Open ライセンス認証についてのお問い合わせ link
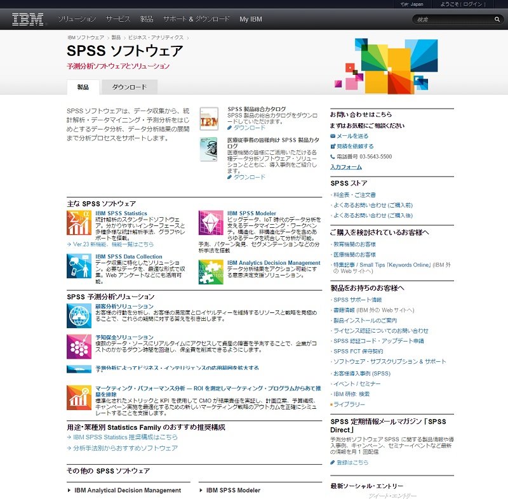This screenshot has width=508, height=499. click(x=381, y=331)
